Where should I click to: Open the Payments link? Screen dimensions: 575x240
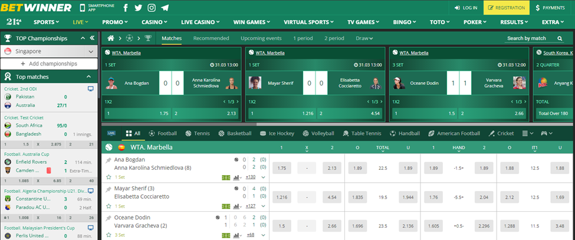pos(550,8)
